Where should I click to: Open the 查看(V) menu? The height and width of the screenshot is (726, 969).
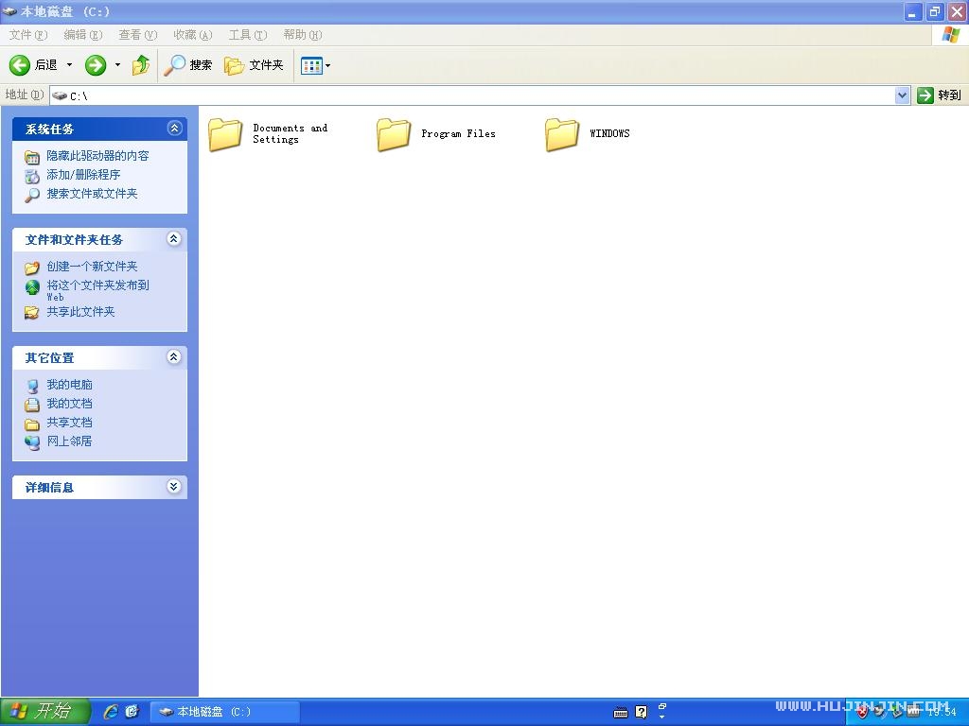click(137, 35)
